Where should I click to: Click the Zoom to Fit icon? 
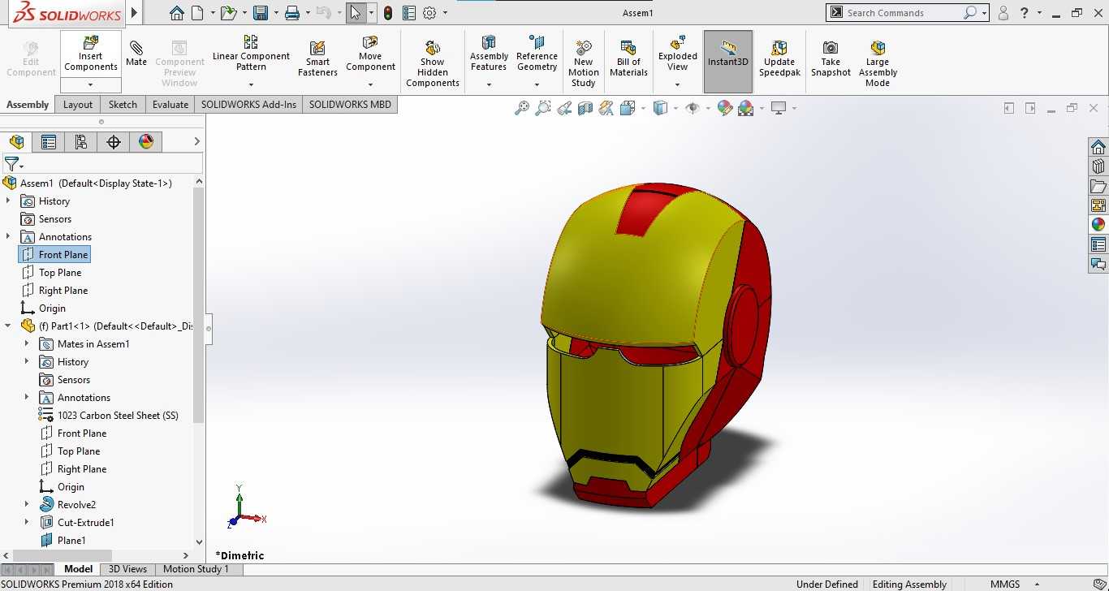click(x=522, y=108)
